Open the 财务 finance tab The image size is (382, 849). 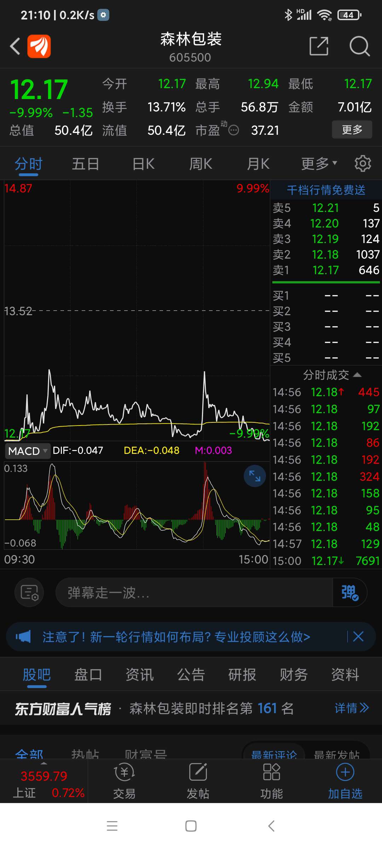tap(294, 675)
